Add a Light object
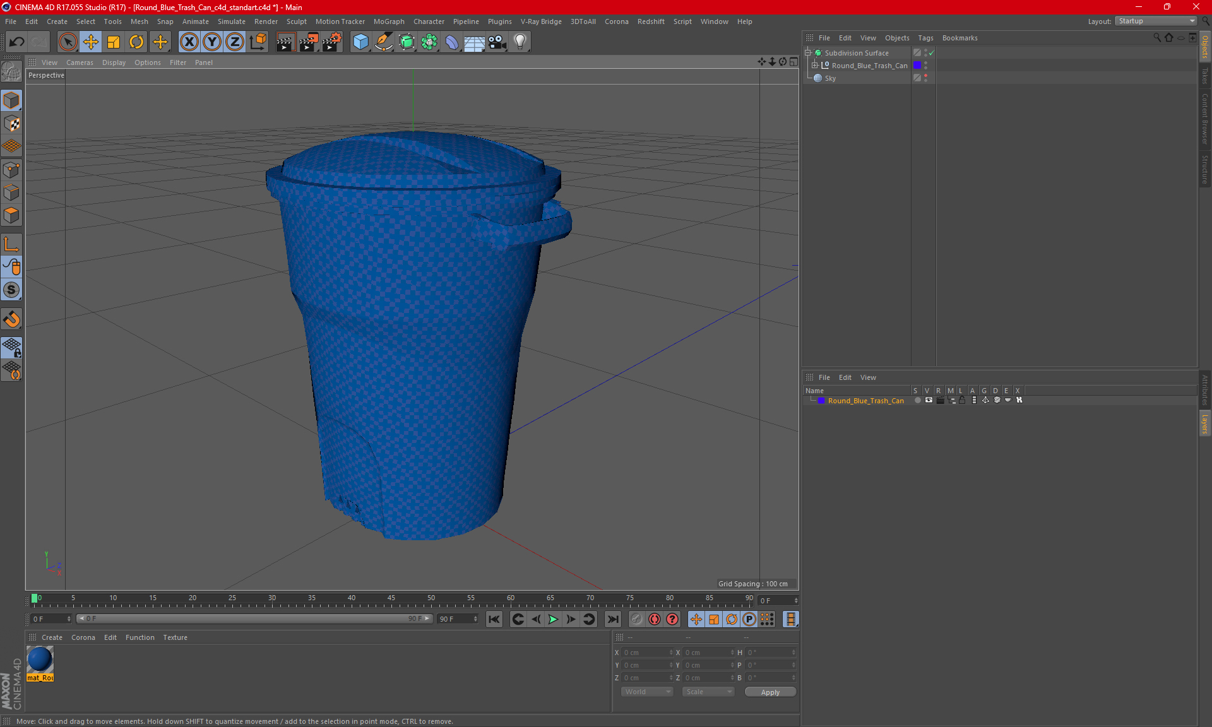This screenshot has width=1212, height=727. pyautogui.click(x=520, y=42)
